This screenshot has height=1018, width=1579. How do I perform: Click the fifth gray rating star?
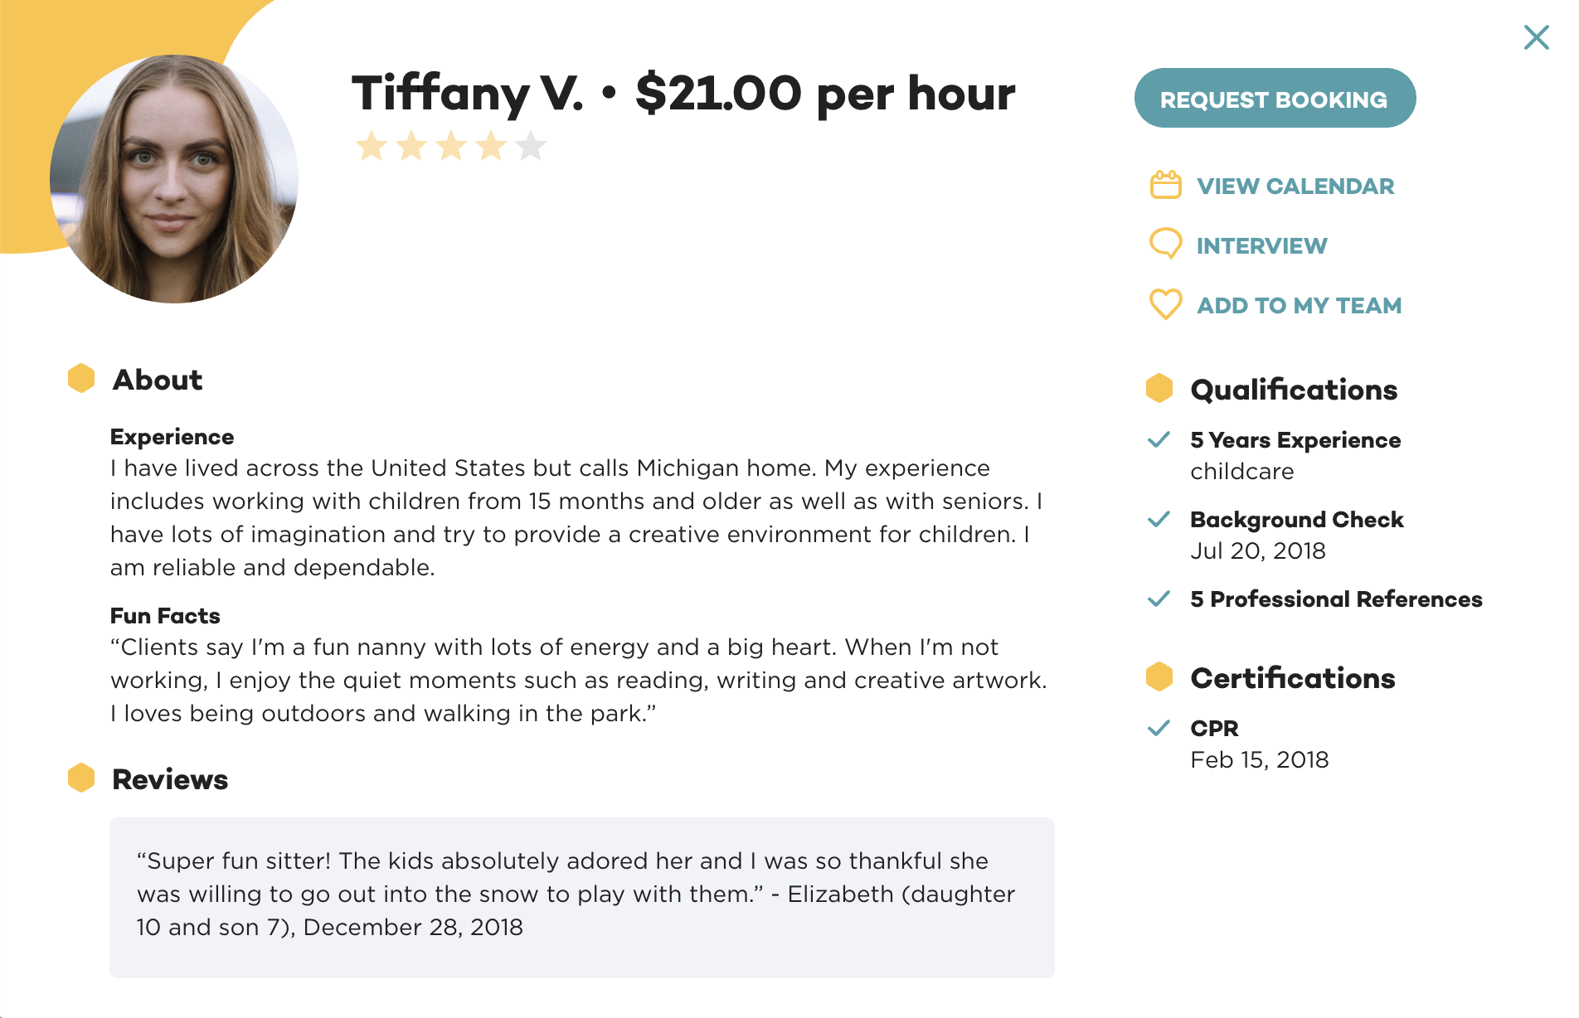point(531,147)
